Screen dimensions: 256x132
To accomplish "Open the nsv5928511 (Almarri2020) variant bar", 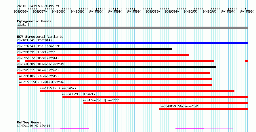I will [113, 73].
